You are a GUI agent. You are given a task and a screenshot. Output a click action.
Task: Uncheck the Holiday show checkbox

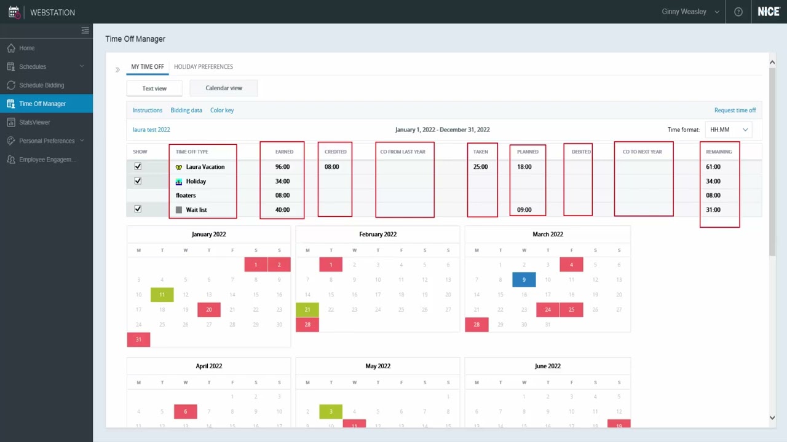coord(138,181)
